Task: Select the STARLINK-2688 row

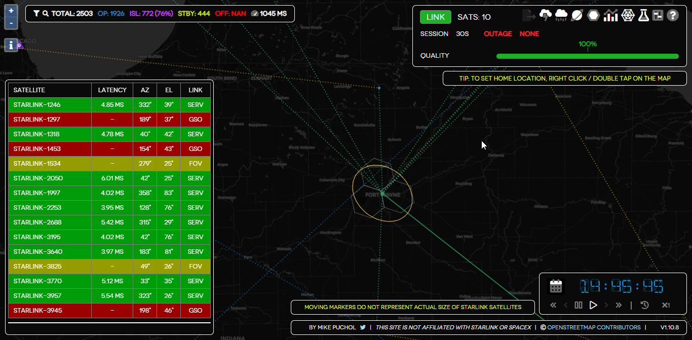Action: [x=109, y=222]
